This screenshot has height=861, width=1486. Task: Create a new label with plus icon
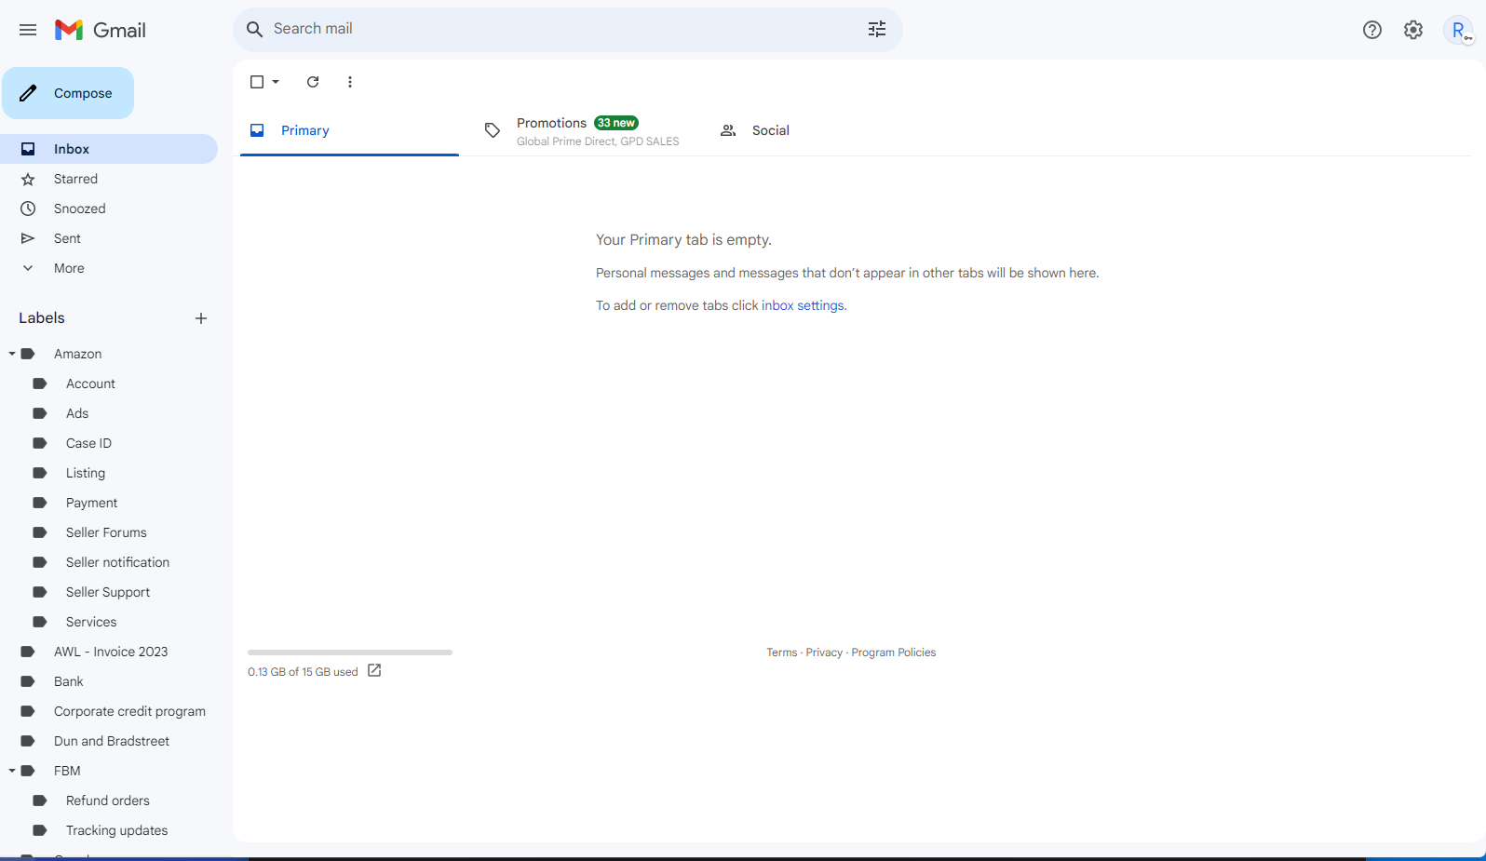[x=201, y=318]
